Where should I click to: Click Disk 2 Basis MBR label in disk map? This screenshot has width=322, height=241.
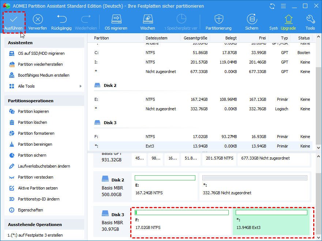coord(113,187)
